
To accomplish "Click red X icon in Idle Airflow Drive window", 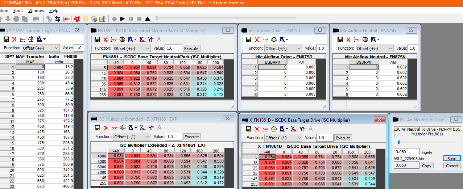I will coord(257,39).
